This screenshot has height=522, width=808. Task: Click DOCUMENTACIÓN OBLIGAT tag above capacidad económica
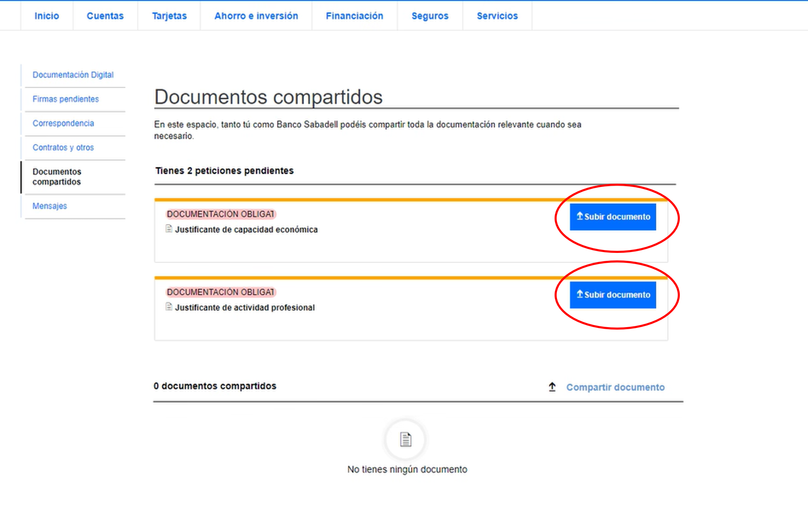221,214
